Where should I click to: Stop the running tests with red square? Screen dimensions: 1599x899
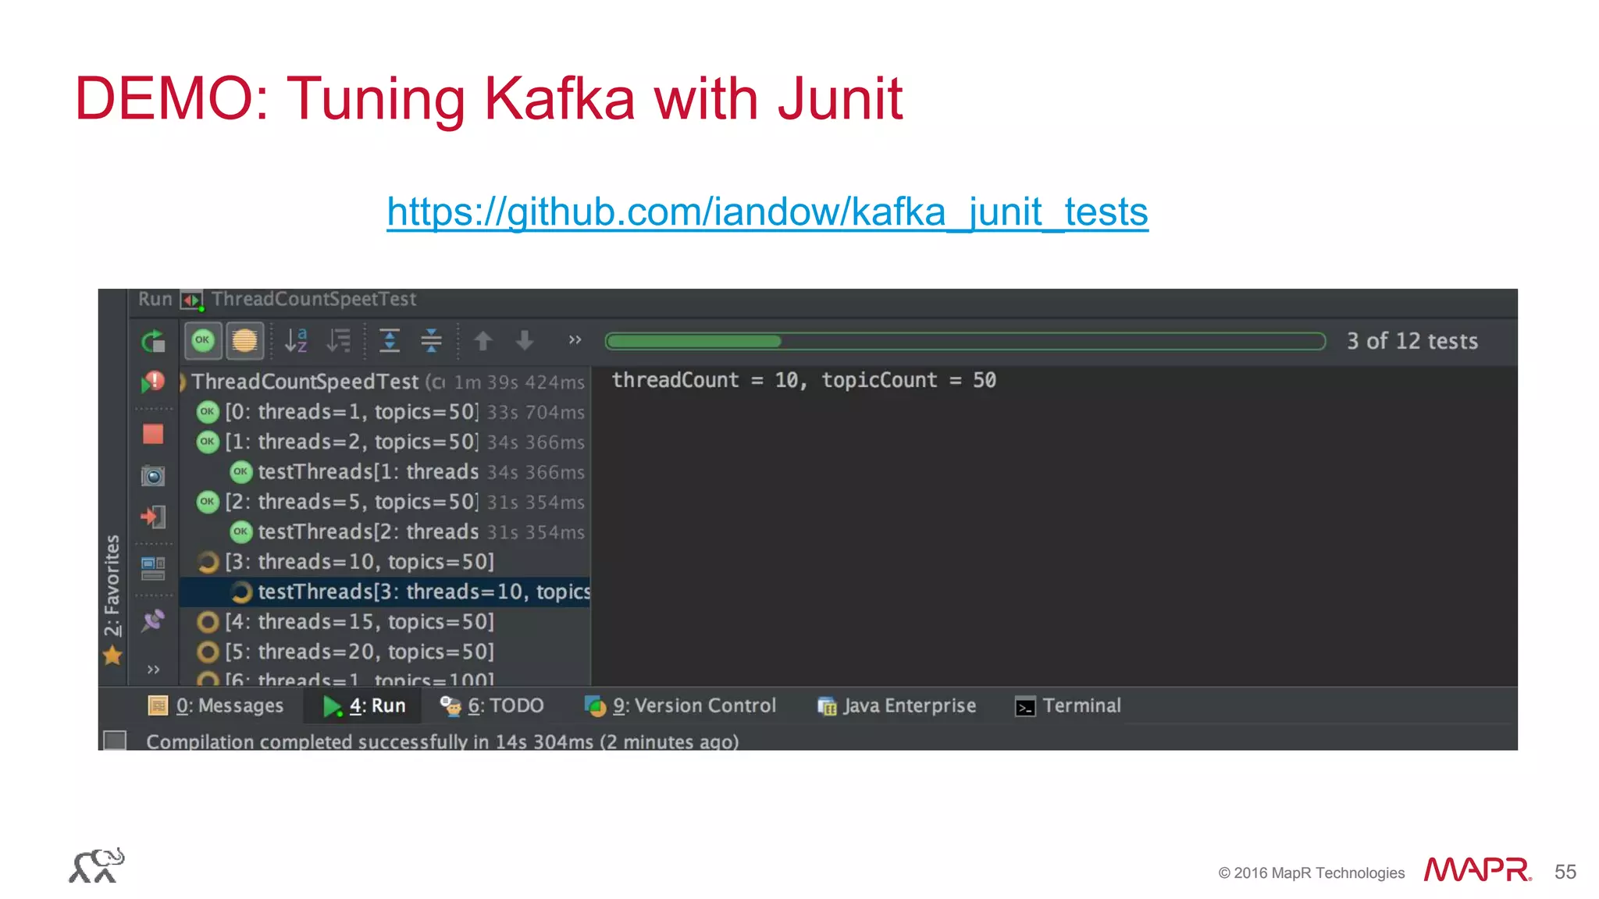(153, 434)
